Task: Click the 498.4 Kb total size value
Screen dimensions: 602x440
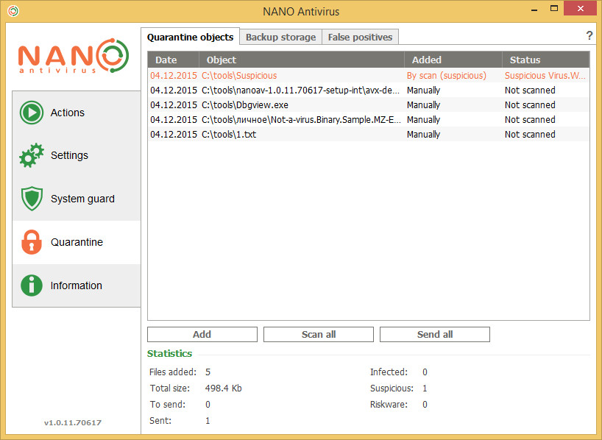Action: click(x=224, y=388)
